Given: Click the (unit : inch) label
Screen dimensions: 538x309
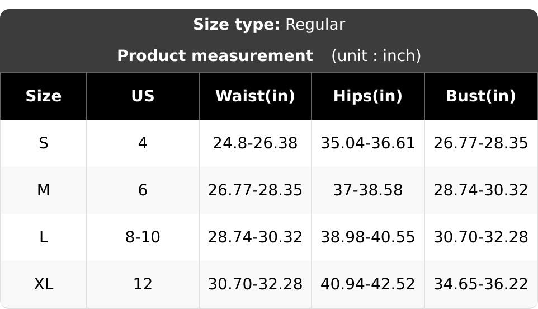Looking at the screenshot, I should pyautogui.click(x=376, y=55).
